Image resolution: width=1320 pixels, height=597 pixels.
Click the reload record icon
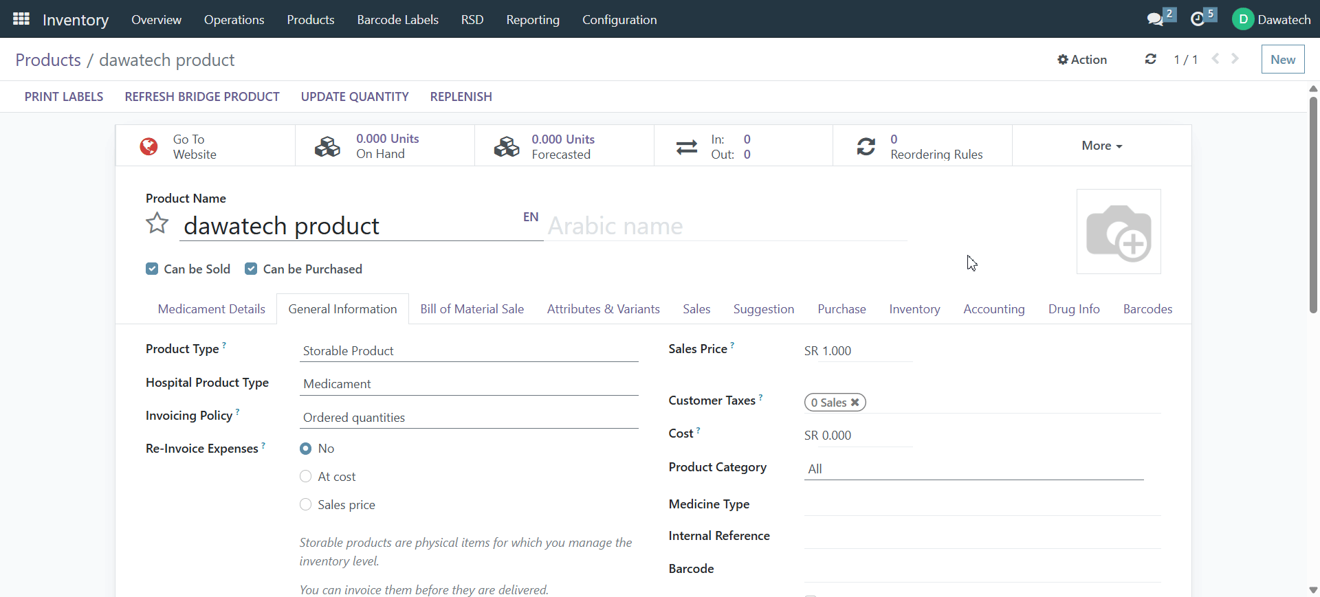1150,59
